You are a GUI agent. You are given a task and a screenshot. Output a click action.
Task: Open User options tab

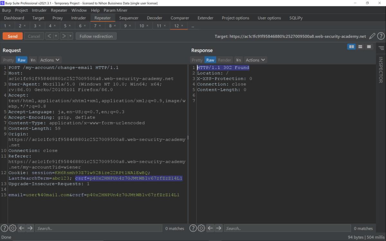tap(269, 18)
